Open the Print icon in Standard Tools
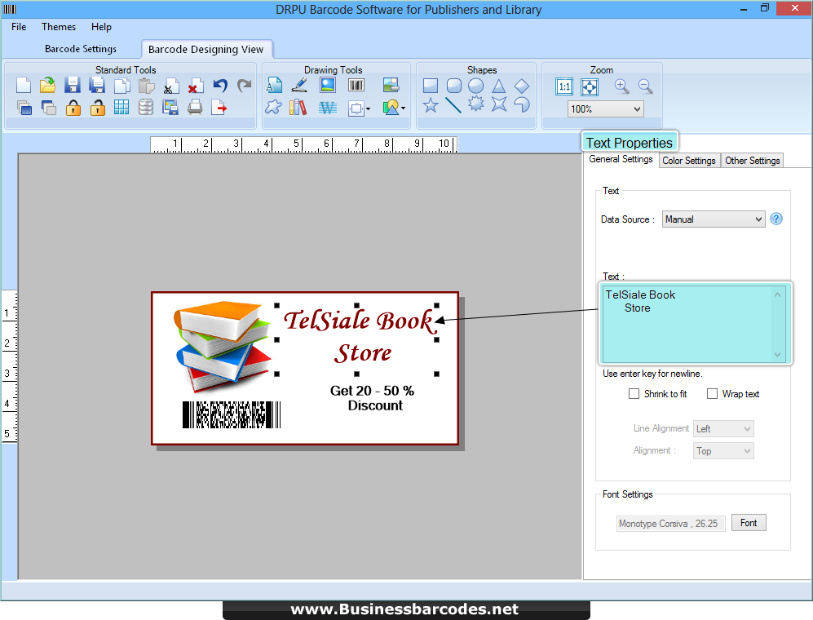813x620 pixels. [195, 107]
